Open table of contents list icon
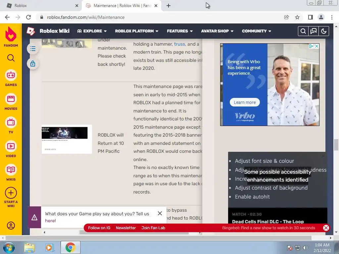Image resolution: width=339 pixels, height=254 pixels. click(33, 49)
